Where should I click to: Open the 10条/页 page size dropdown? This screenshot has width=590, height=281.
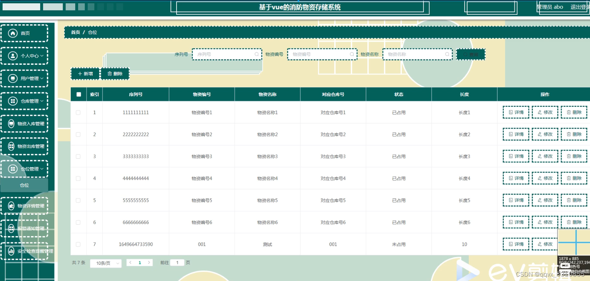coord(106,263)
